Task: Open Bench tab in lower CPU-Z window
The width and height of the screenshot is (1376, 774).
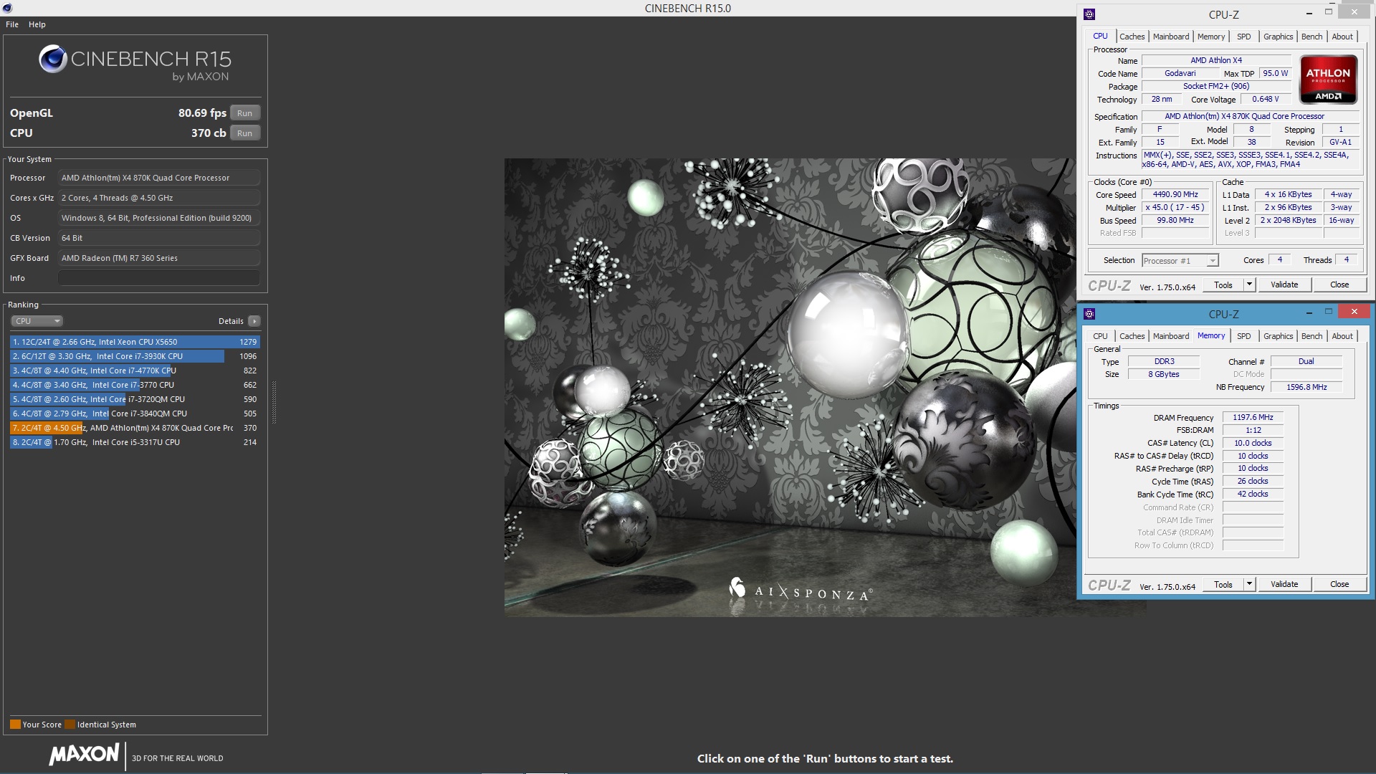Action: 1311,336
